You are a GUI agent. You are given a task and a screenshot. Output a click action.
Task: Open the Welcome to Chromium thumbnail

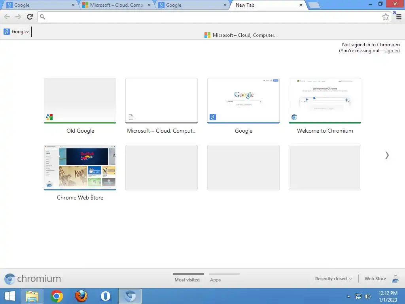pos(325,101)
